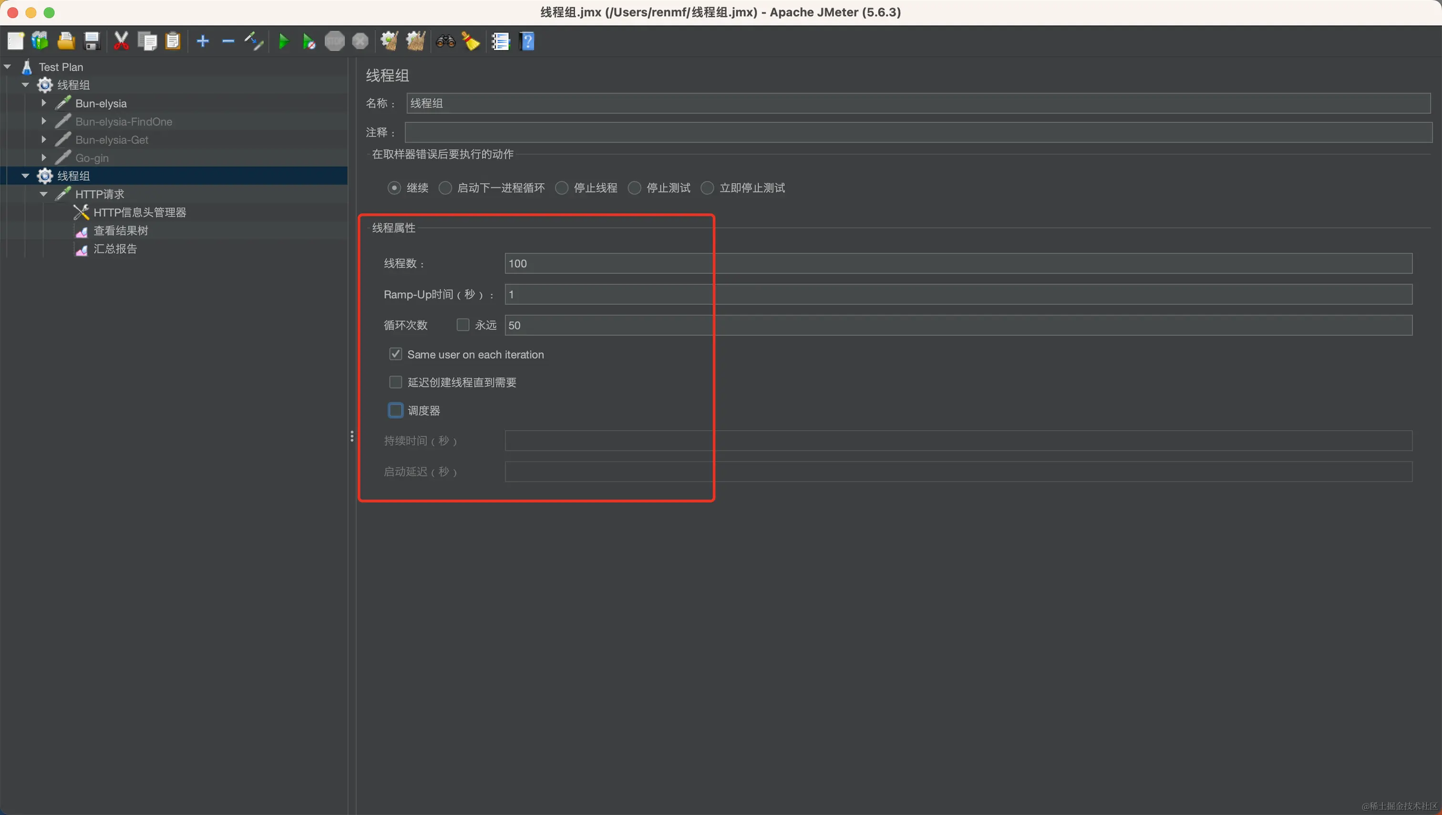Collapse the Test Plan tree node

[8, 67]
